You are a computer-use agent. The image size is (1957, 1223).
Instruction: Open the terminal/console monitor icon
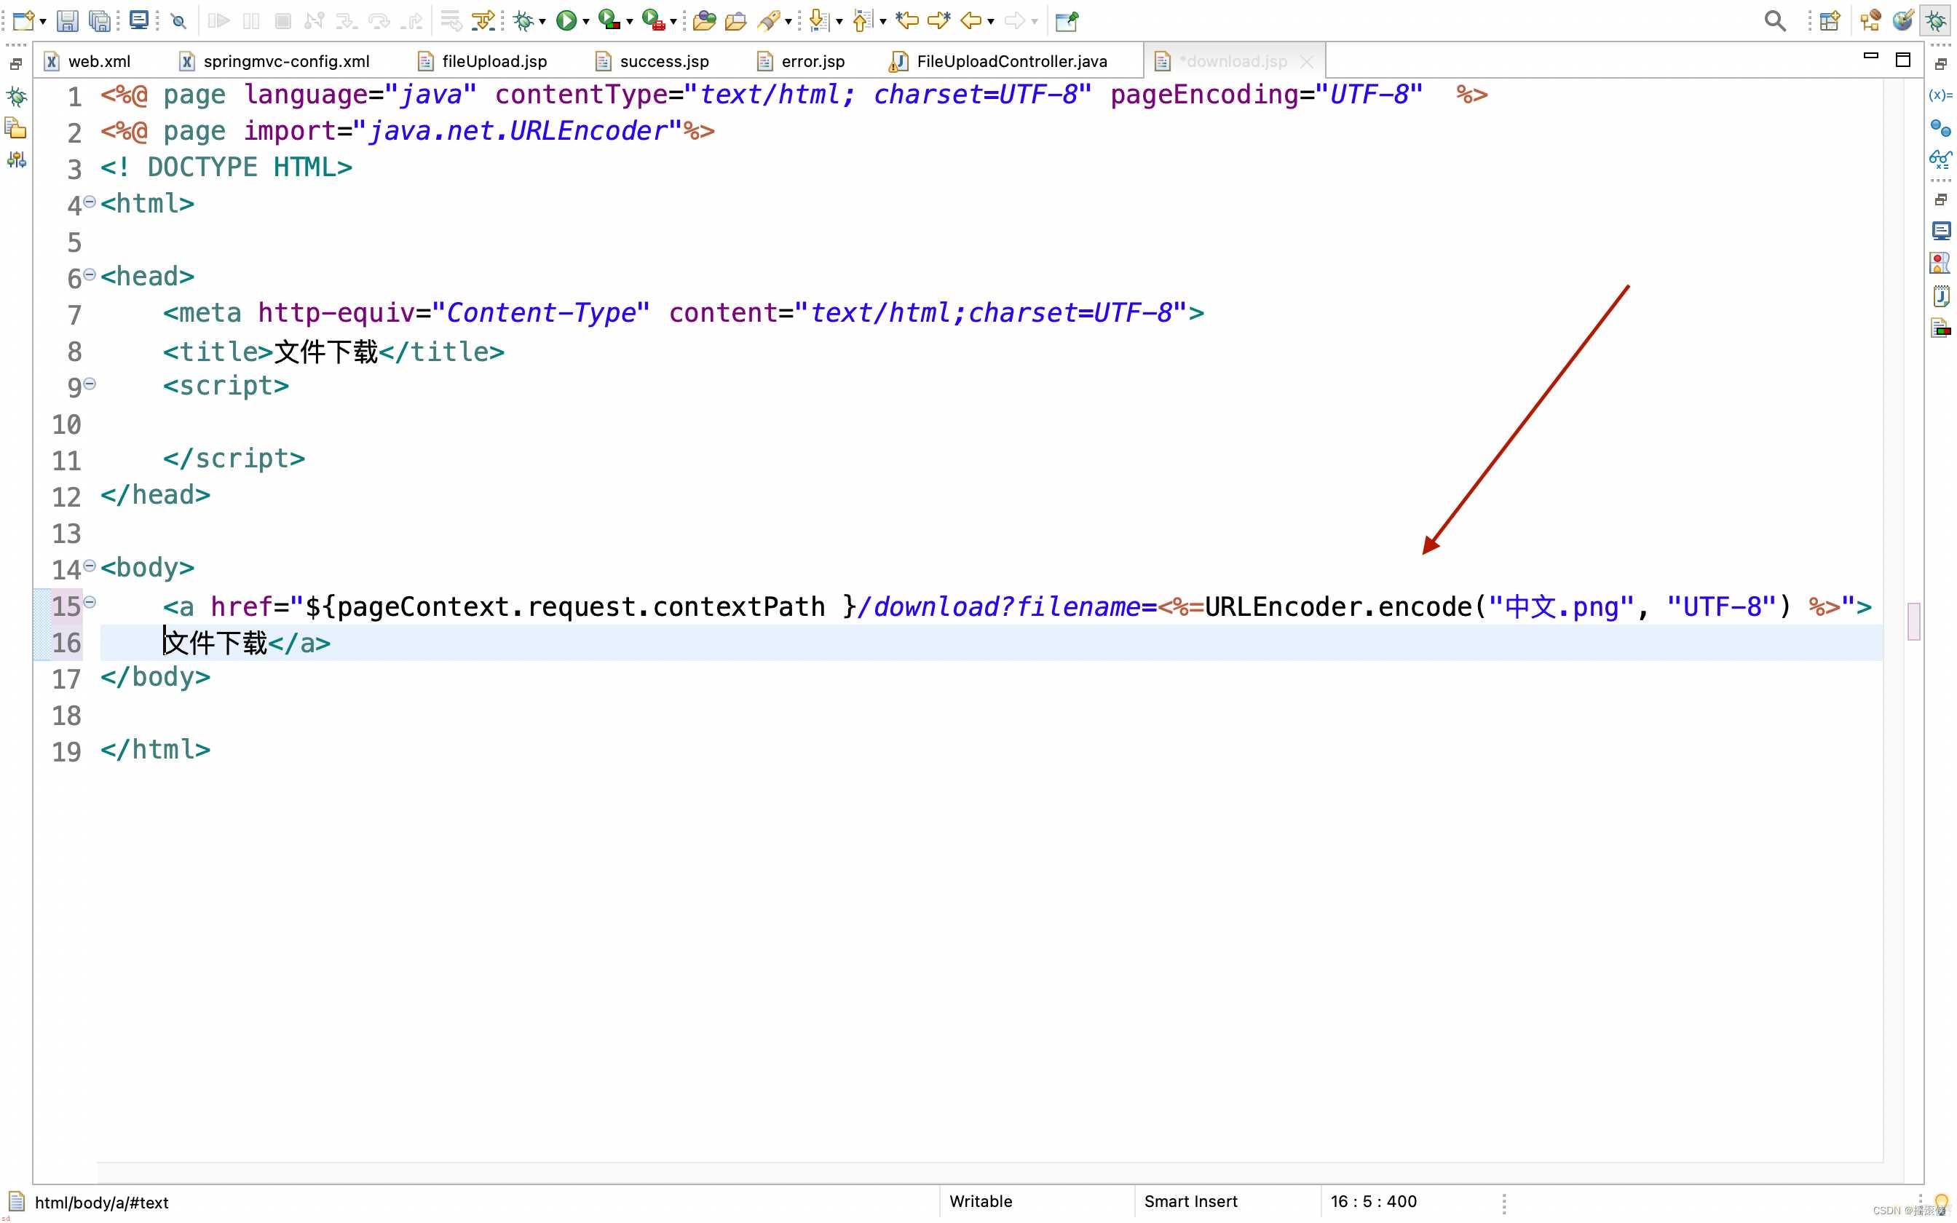[139, 20]
